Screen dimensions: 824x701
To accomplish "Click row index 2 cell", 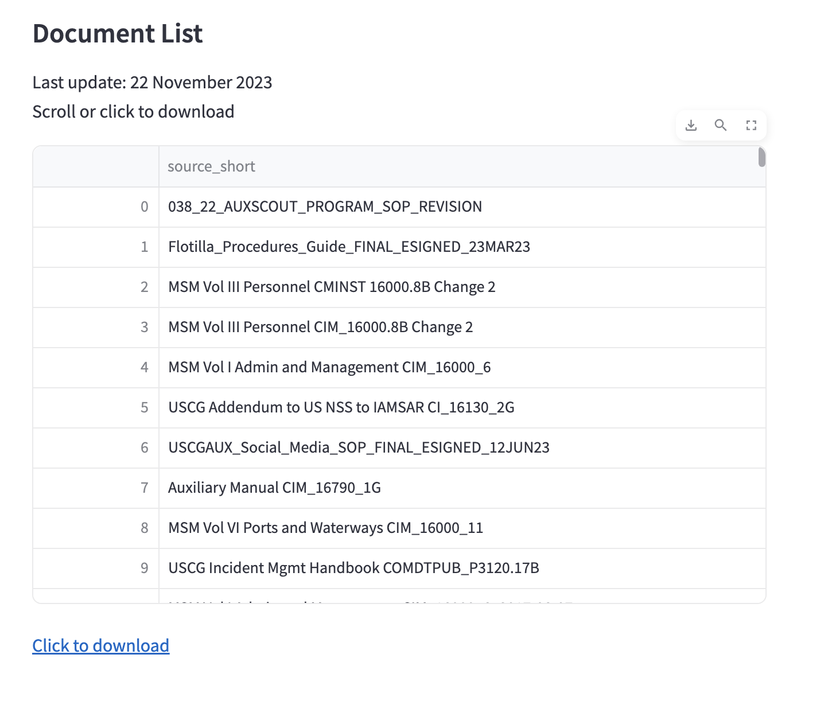I will pos(96,287).
